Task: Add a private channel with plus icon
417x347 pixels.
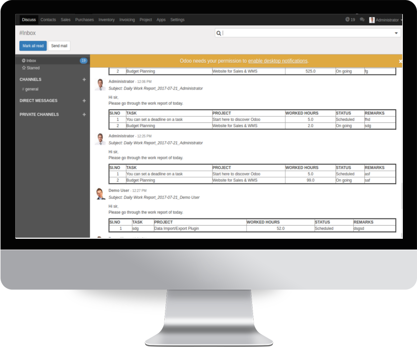Action: pyautogui.click(x=84, y=115)
